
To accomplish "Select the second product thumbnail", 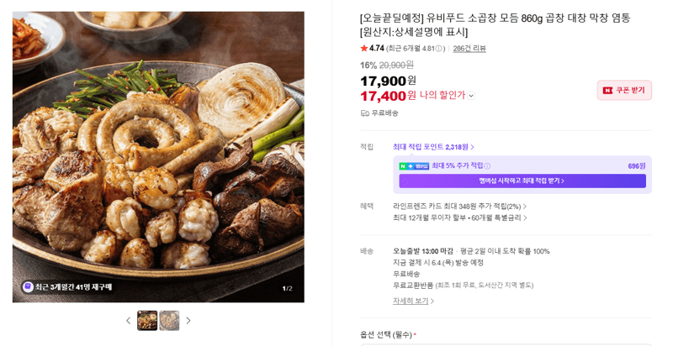I will click(169, 320).
